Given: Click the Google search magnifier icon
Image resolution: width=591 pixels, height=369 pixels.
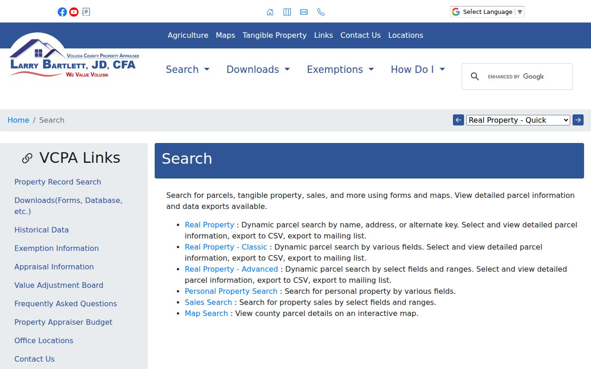Looking at the screenshot, I should coord(475,77).
